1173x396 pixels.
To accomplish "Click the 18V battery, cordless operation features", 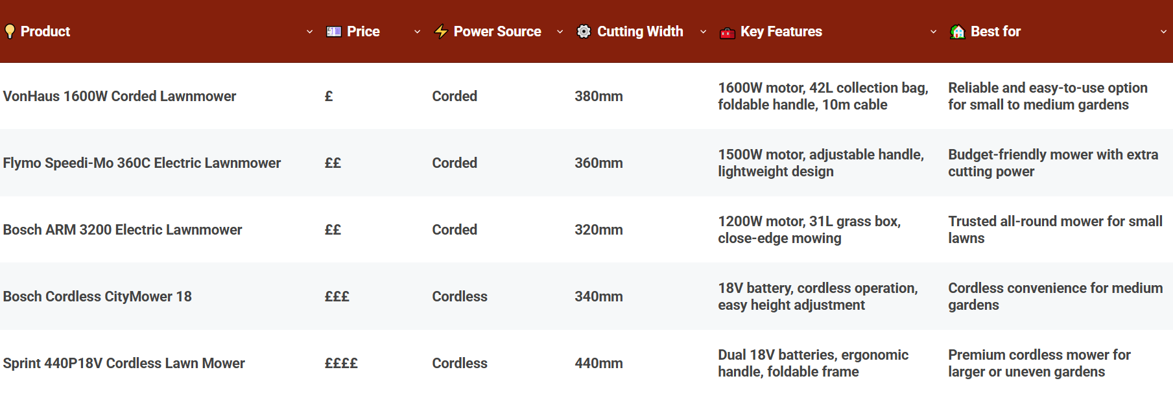I will (818, 297).
